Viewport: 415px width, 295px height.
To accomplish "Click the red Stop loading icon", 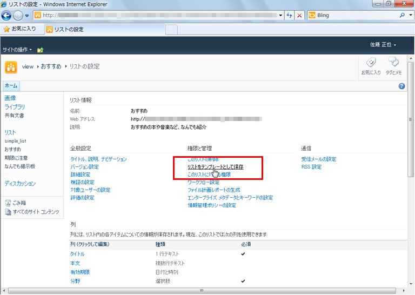I will click(299, 15).
